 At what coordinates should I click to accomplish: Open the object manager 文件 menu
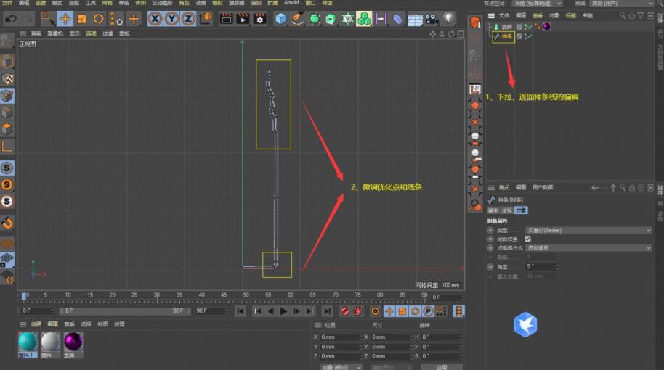point(504,16)
